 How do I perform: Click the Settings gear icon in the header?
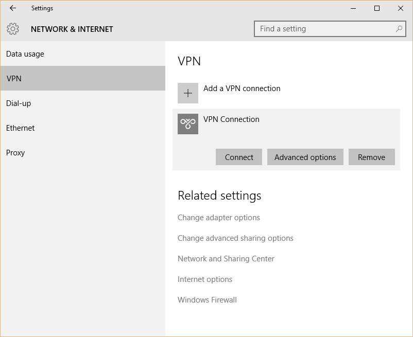click(x=14, y=29)
